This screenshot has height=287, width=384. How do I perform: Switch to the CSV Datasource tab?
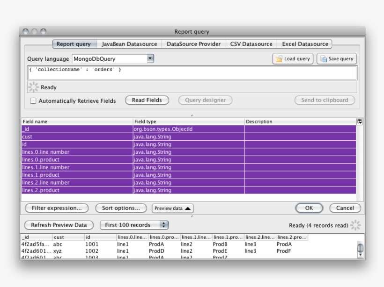coord(251,43)
